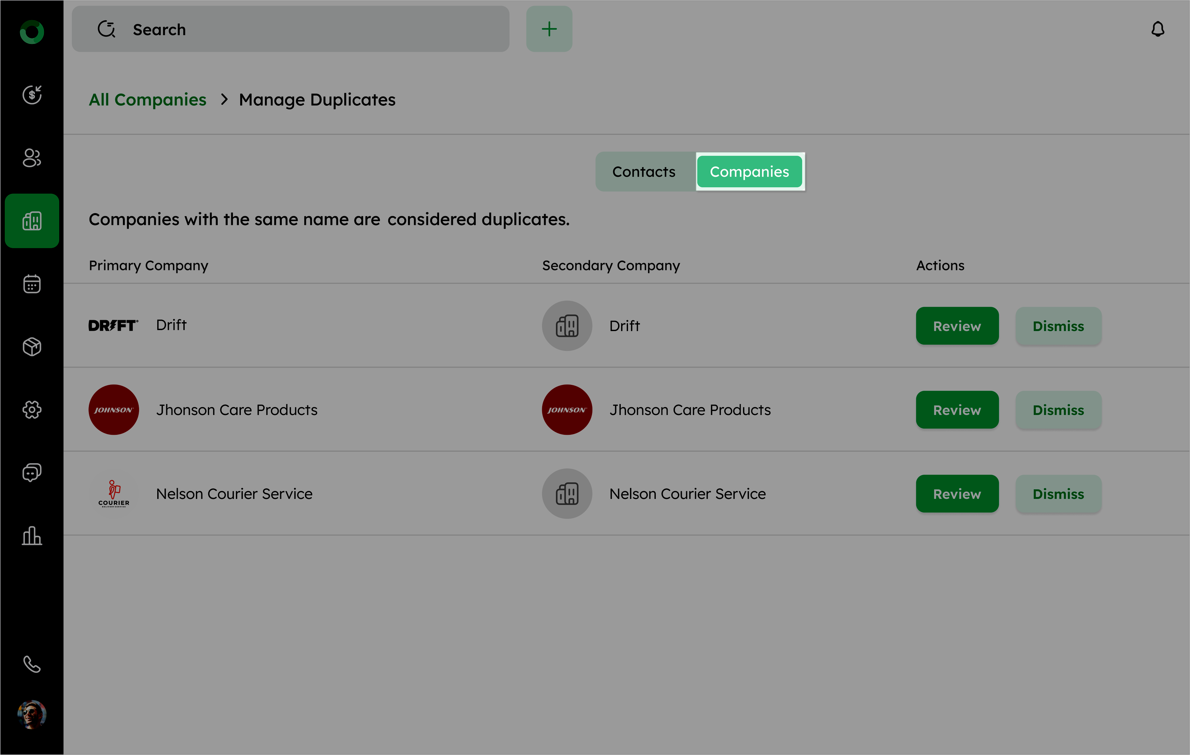Select the Companies tab

pyautogui.click(x=749, y=171)
